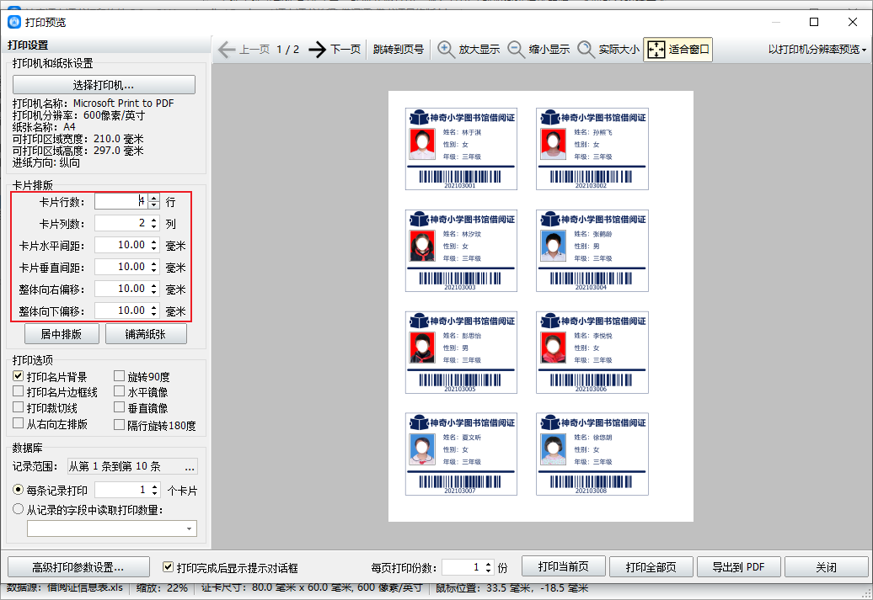Viewport: 873px width, 600px height.
Task: Click 放大显示 label
Action: point(479,50)
